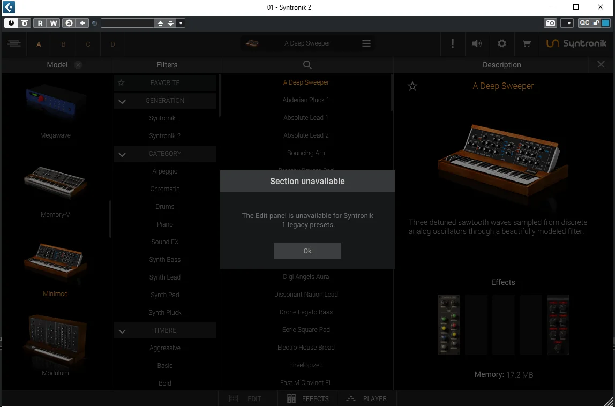The height and width of the screenshot is (407, 615).
Task: Click the exclamation panic icon
Action: point(453,43)
